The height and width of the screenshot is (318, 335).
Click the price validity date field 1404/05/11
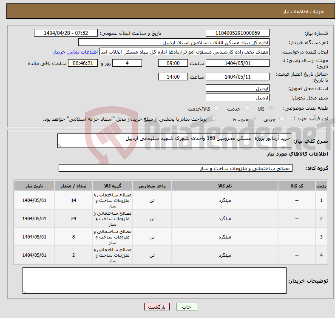(x=237, y=77)
